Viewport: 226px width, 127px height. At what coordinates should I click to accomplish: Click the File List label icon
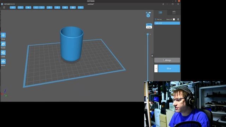tap(155, 19)
